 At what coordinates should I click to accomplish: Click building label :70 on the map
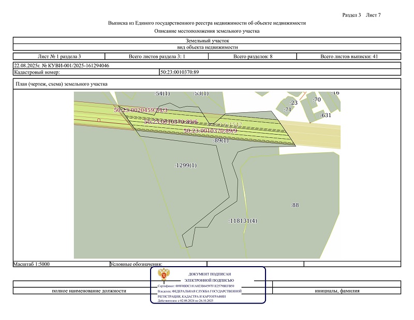317,99
